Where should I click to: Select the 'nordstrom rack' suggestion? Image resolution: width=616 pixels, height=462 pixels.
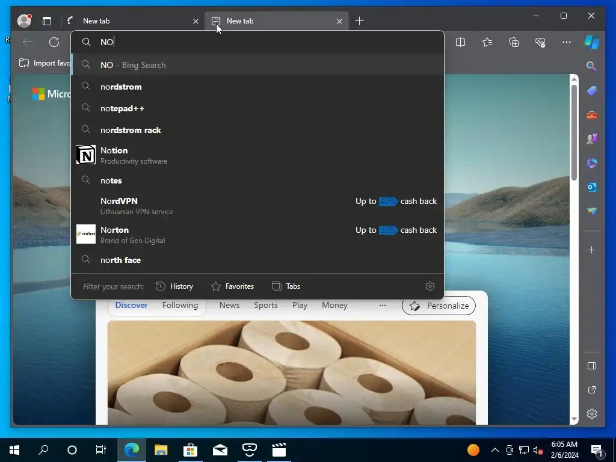coord(257,130)
